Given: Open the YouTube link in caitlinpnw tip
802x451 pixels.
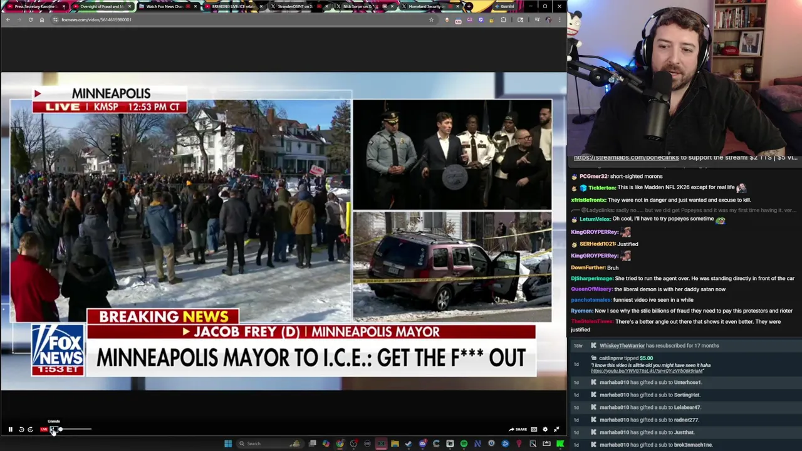Looking at the screenshot, I should click(647, 371).
